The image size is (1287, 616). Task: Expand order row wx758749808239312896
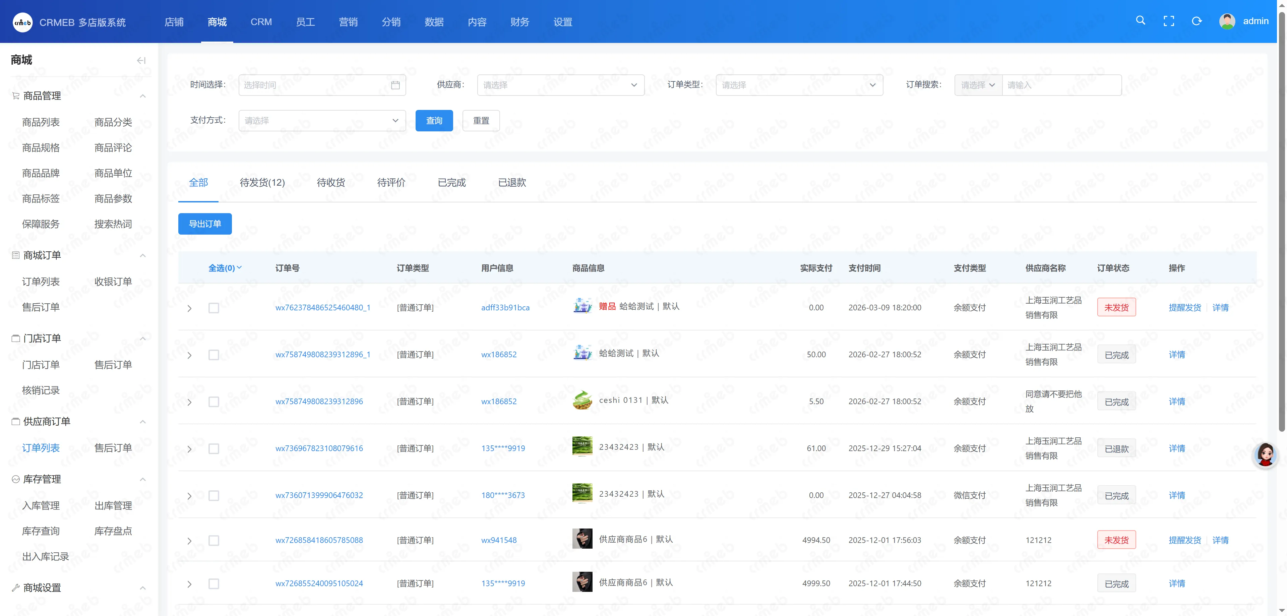[189, 402]
